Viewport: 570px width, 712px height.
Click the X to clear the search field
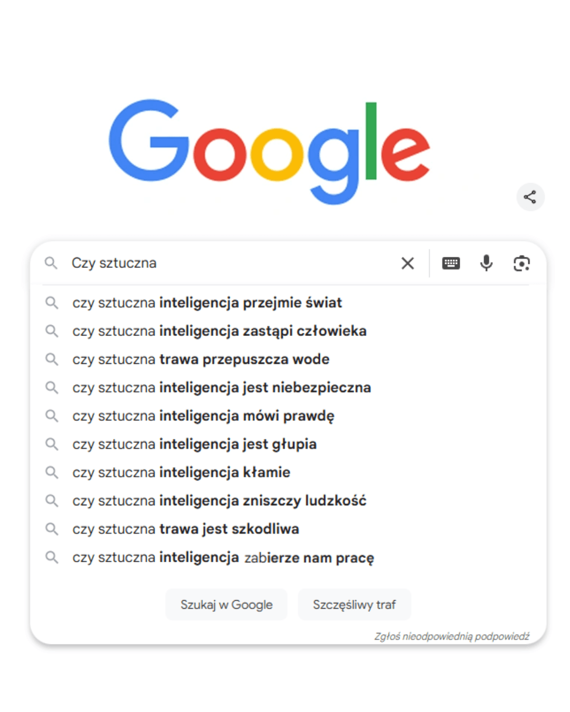click(407, 263)
